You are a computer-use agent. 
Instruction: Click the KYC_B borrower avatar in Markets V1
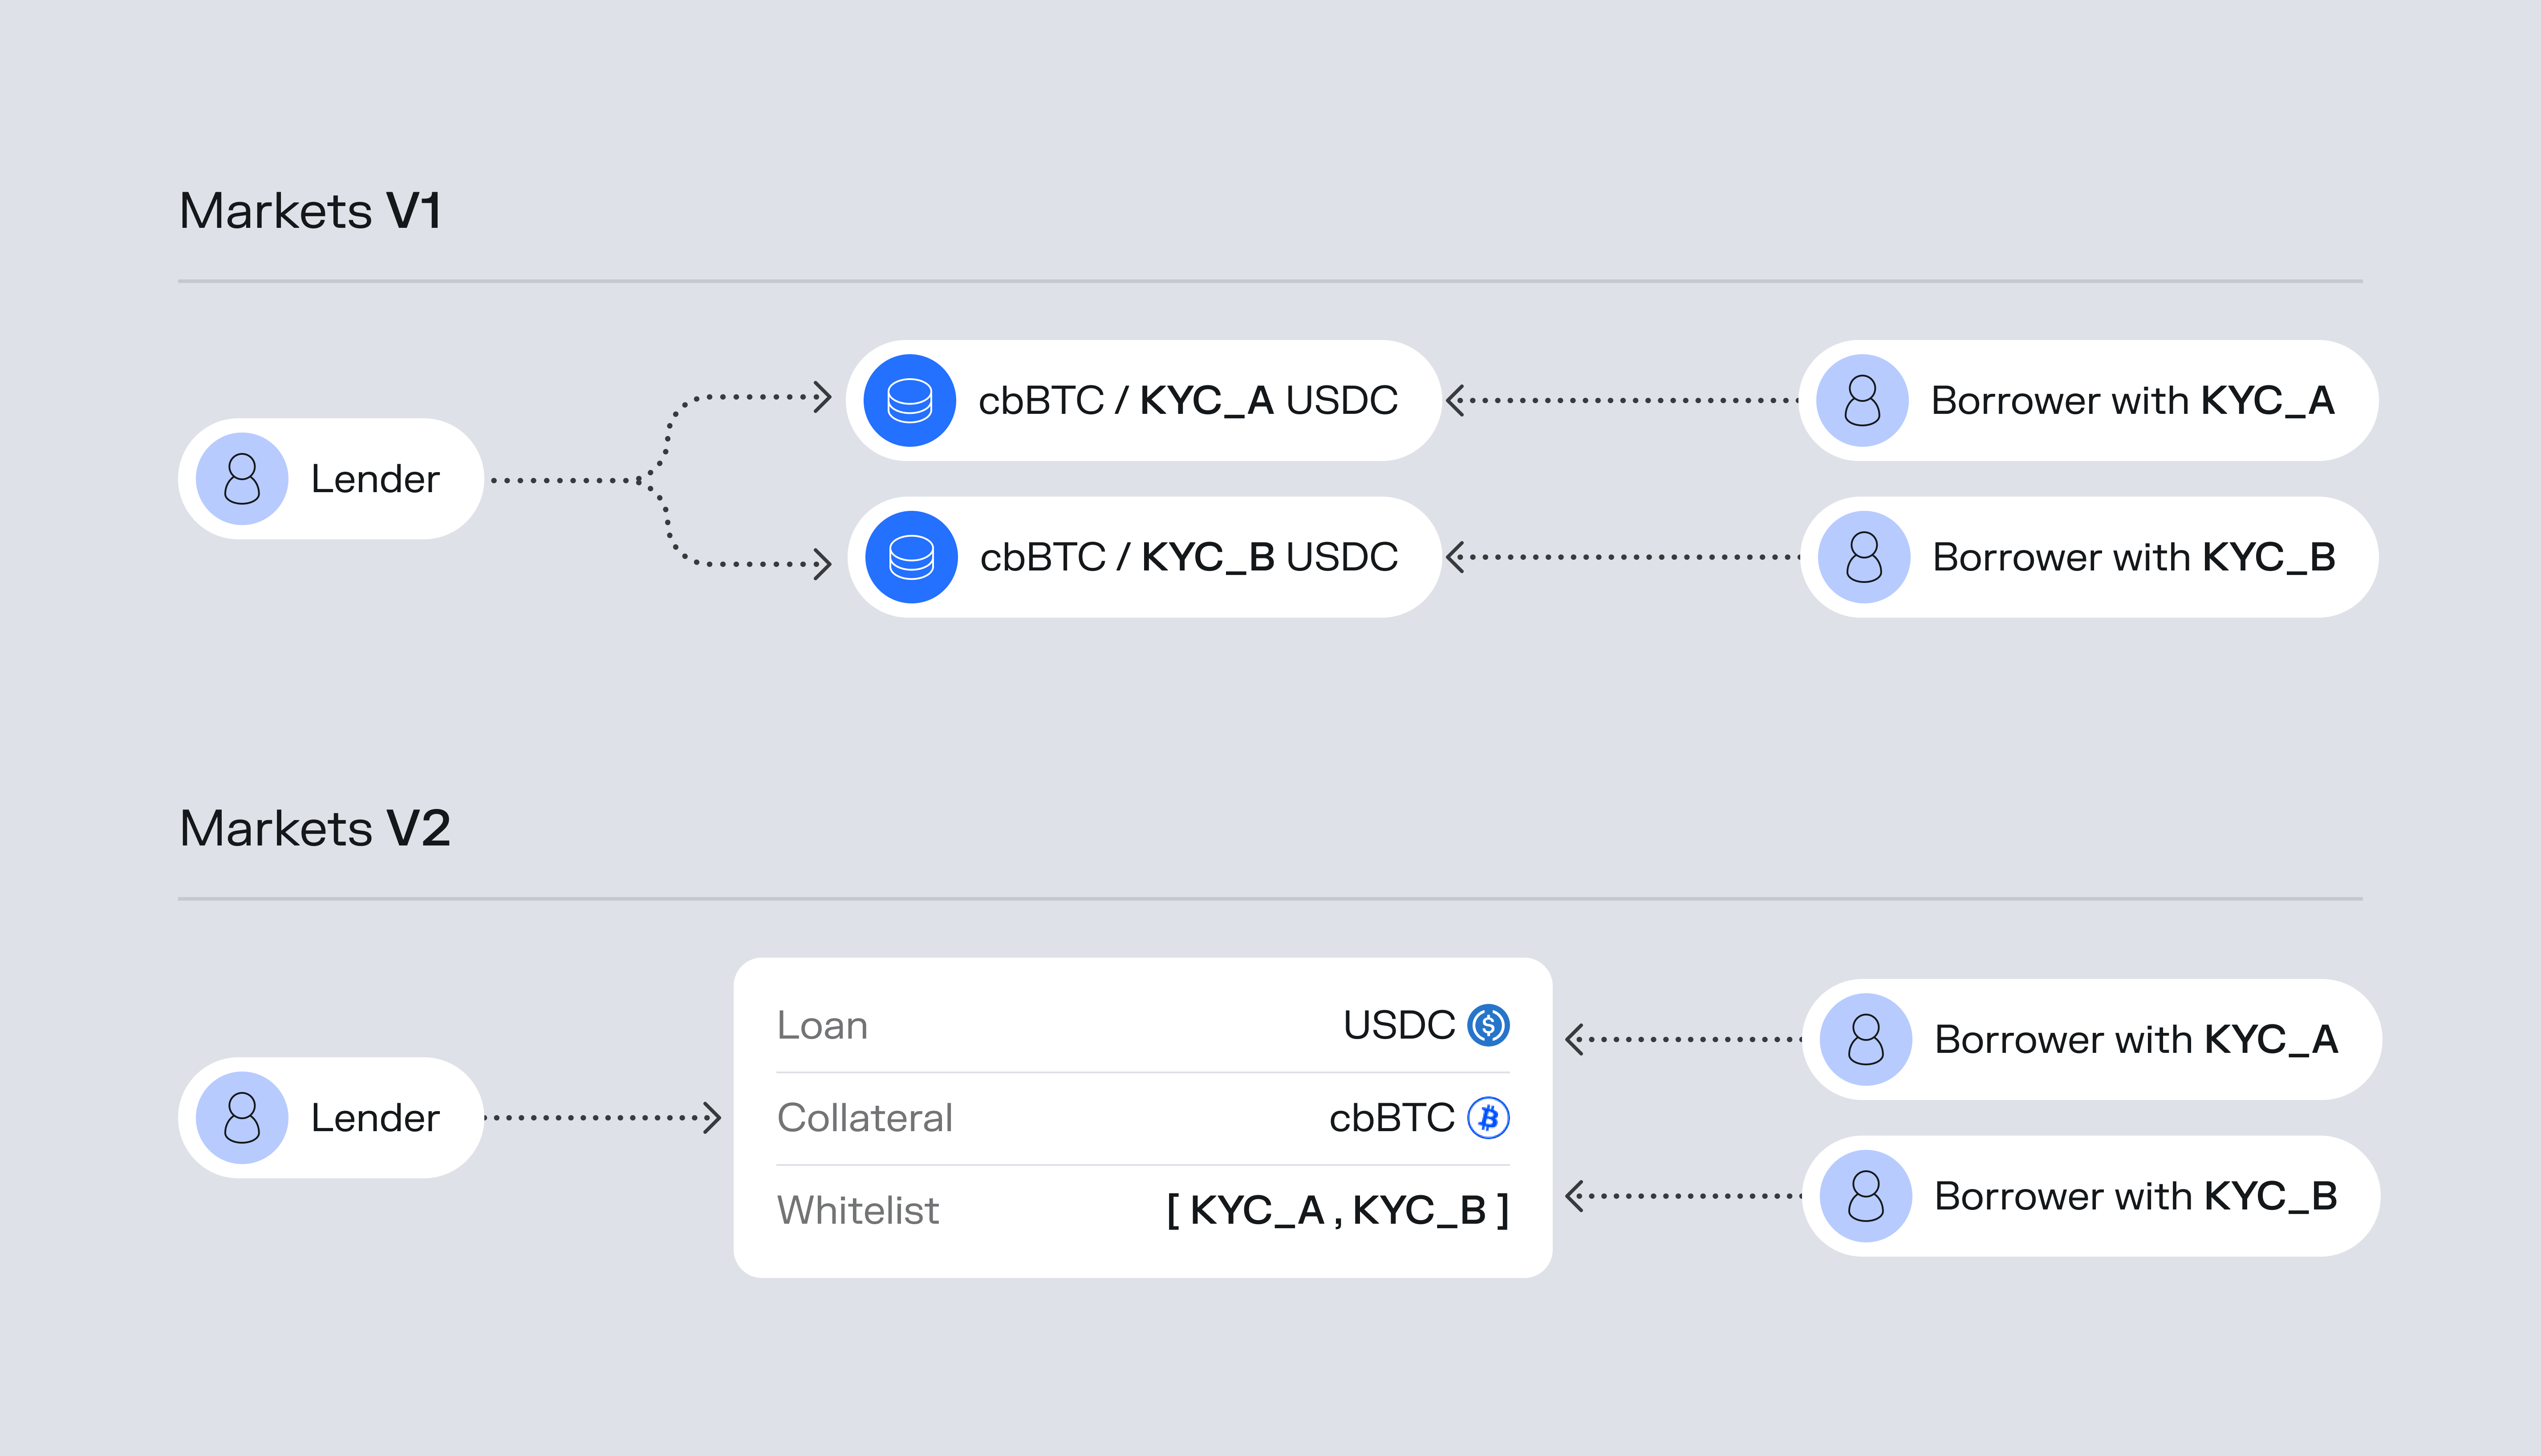pos(1864,557)
